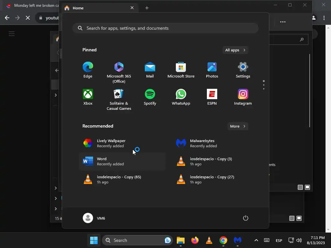Viewport: 331px width, 248px height.
Task: Open the volume tray icon
Action: click(299, 240)
